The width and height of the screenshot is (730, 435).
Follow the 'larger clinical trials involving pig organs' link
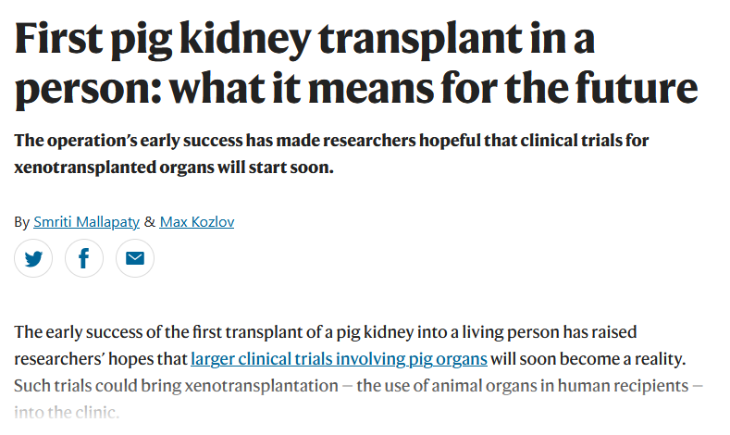(x=339, y=359)
